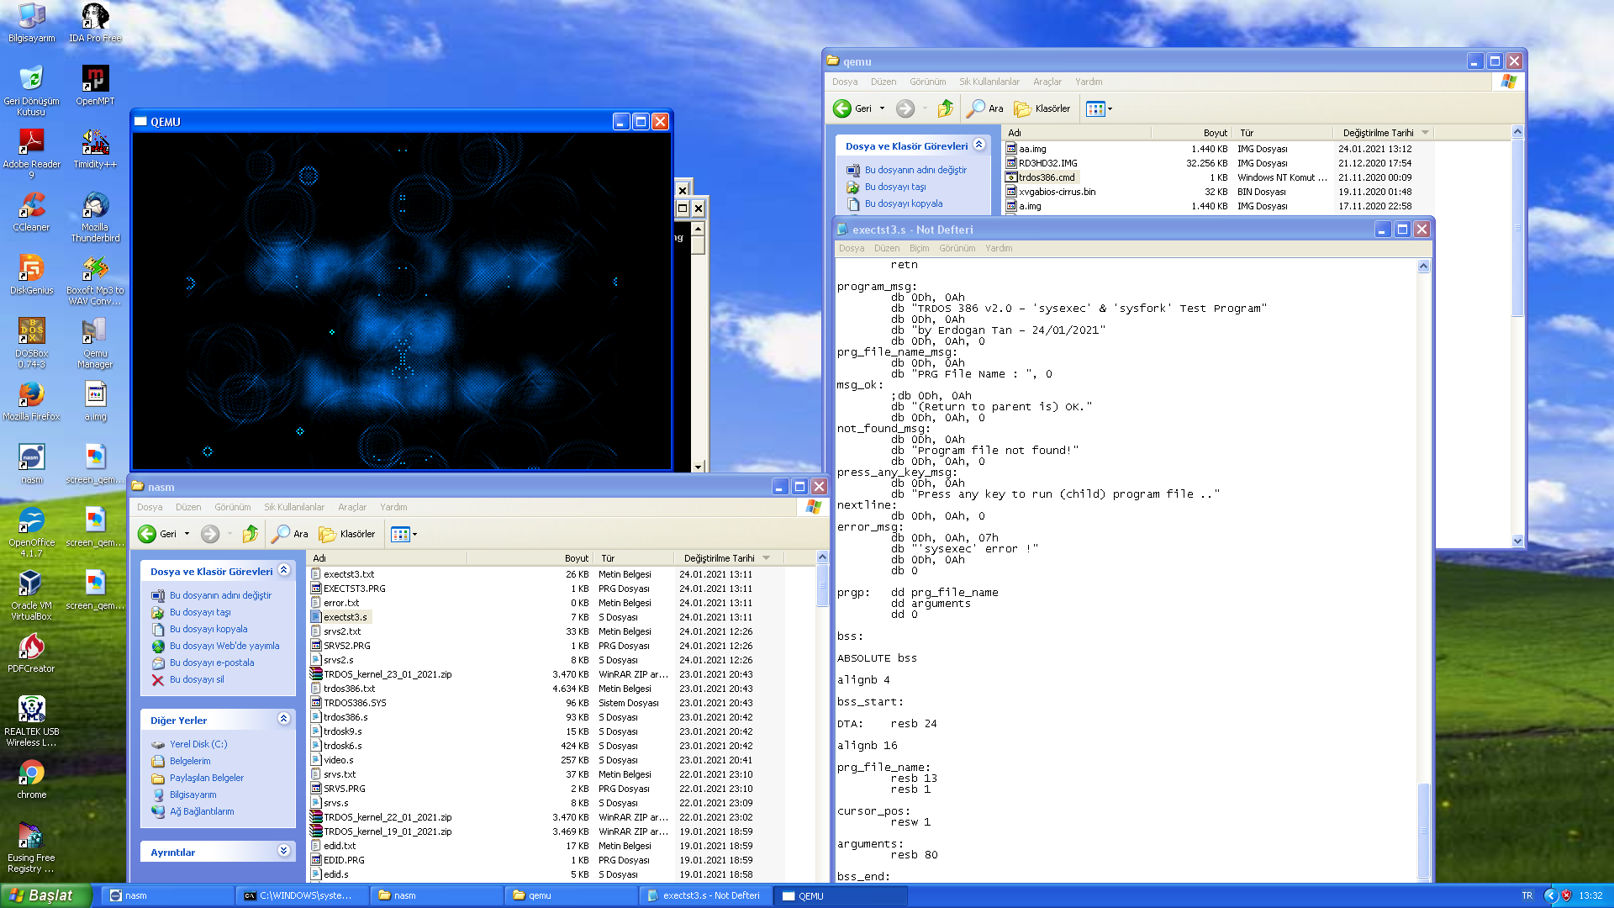Open the Biçim menu in Not Defteri

click(x=919, y=248)
